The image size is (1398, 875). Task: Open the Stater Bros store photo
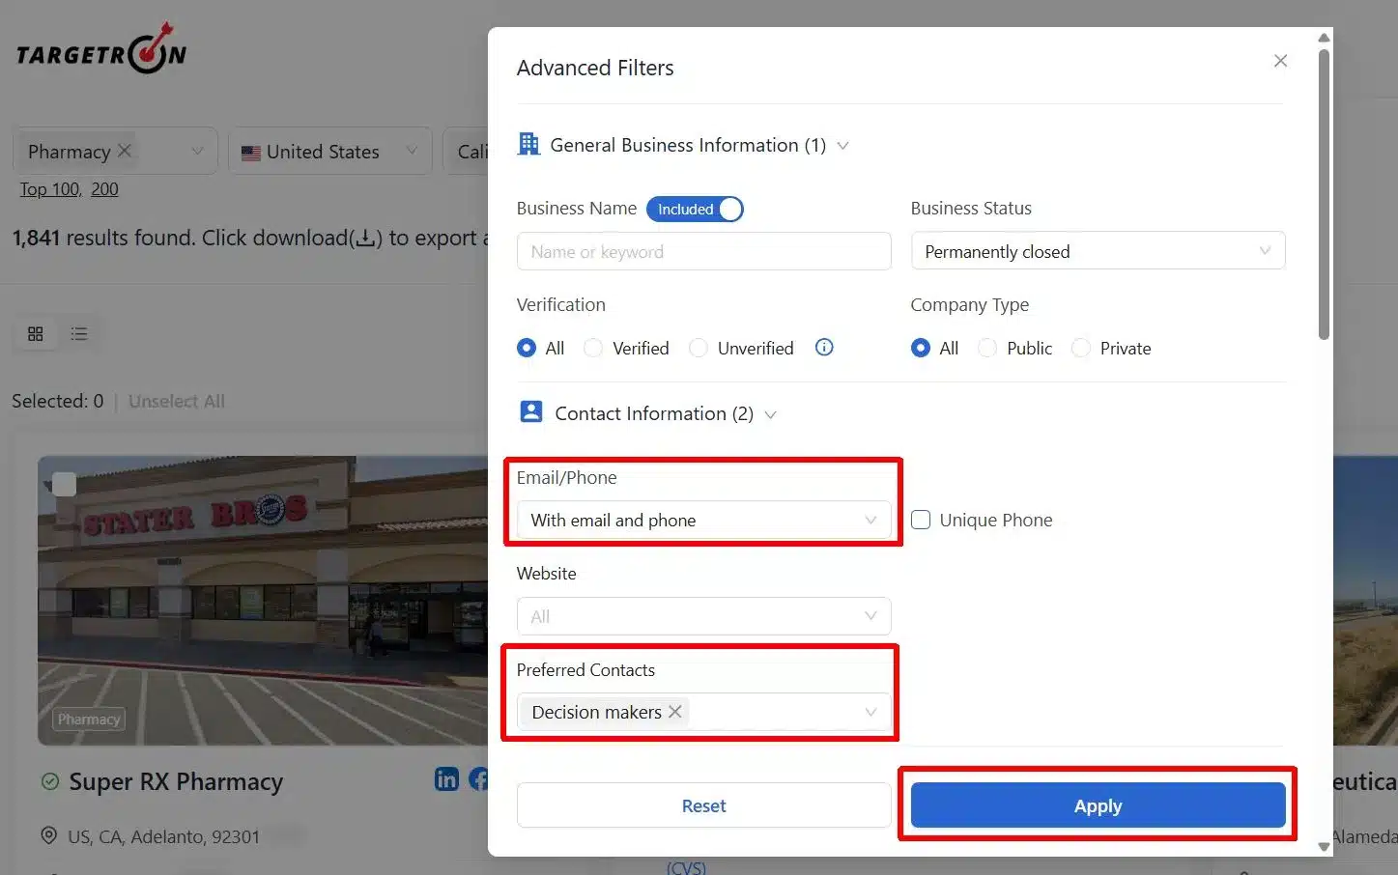point(263,601)
